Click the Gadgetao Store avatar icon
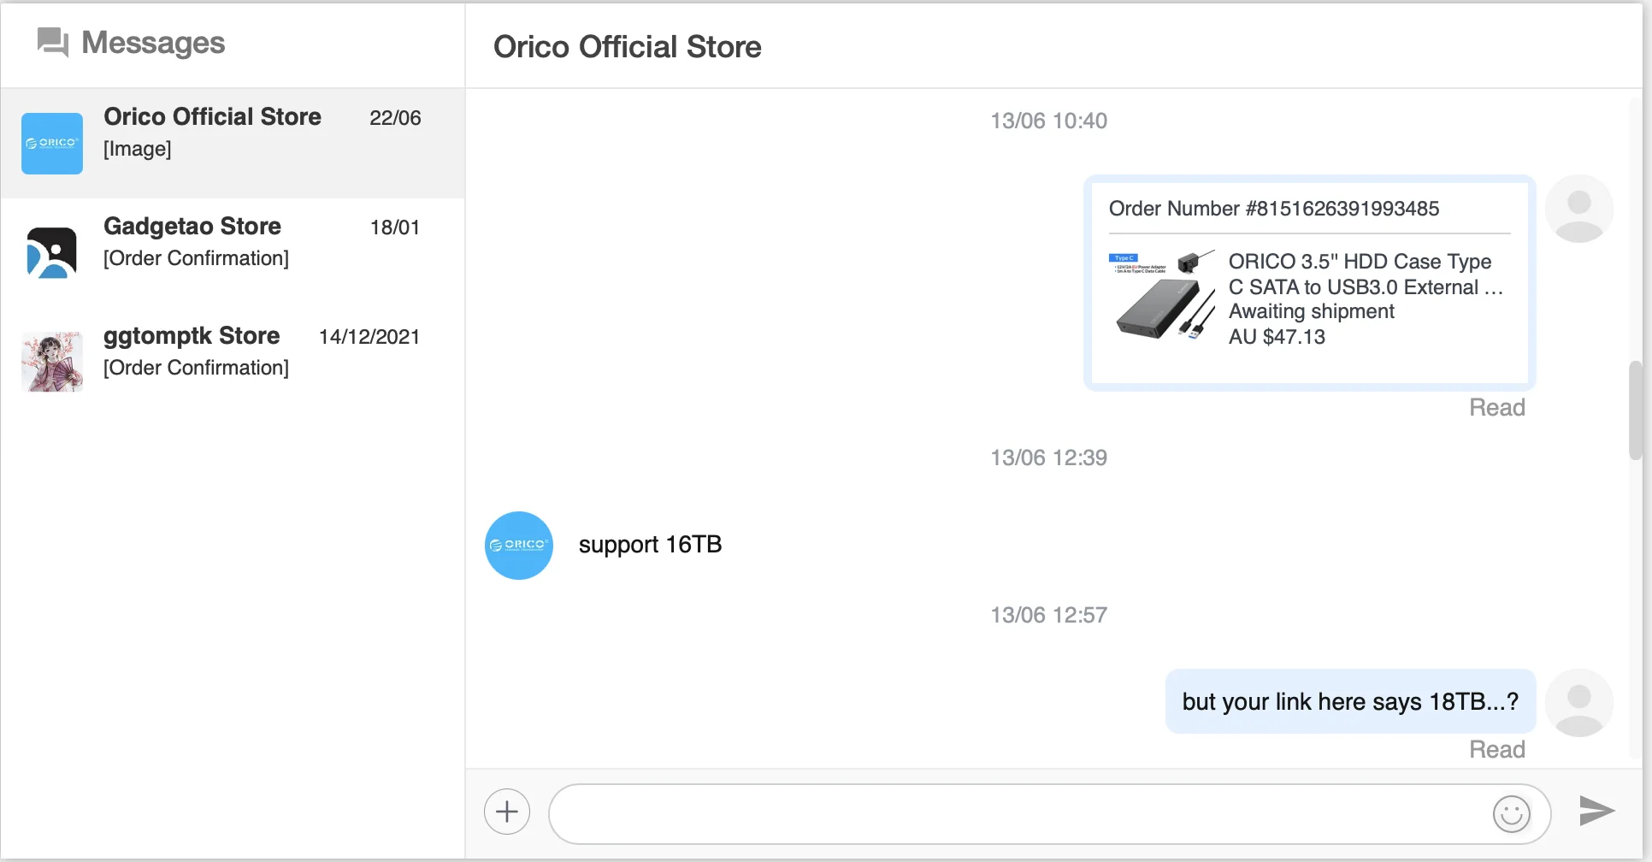 click(52, 252)
